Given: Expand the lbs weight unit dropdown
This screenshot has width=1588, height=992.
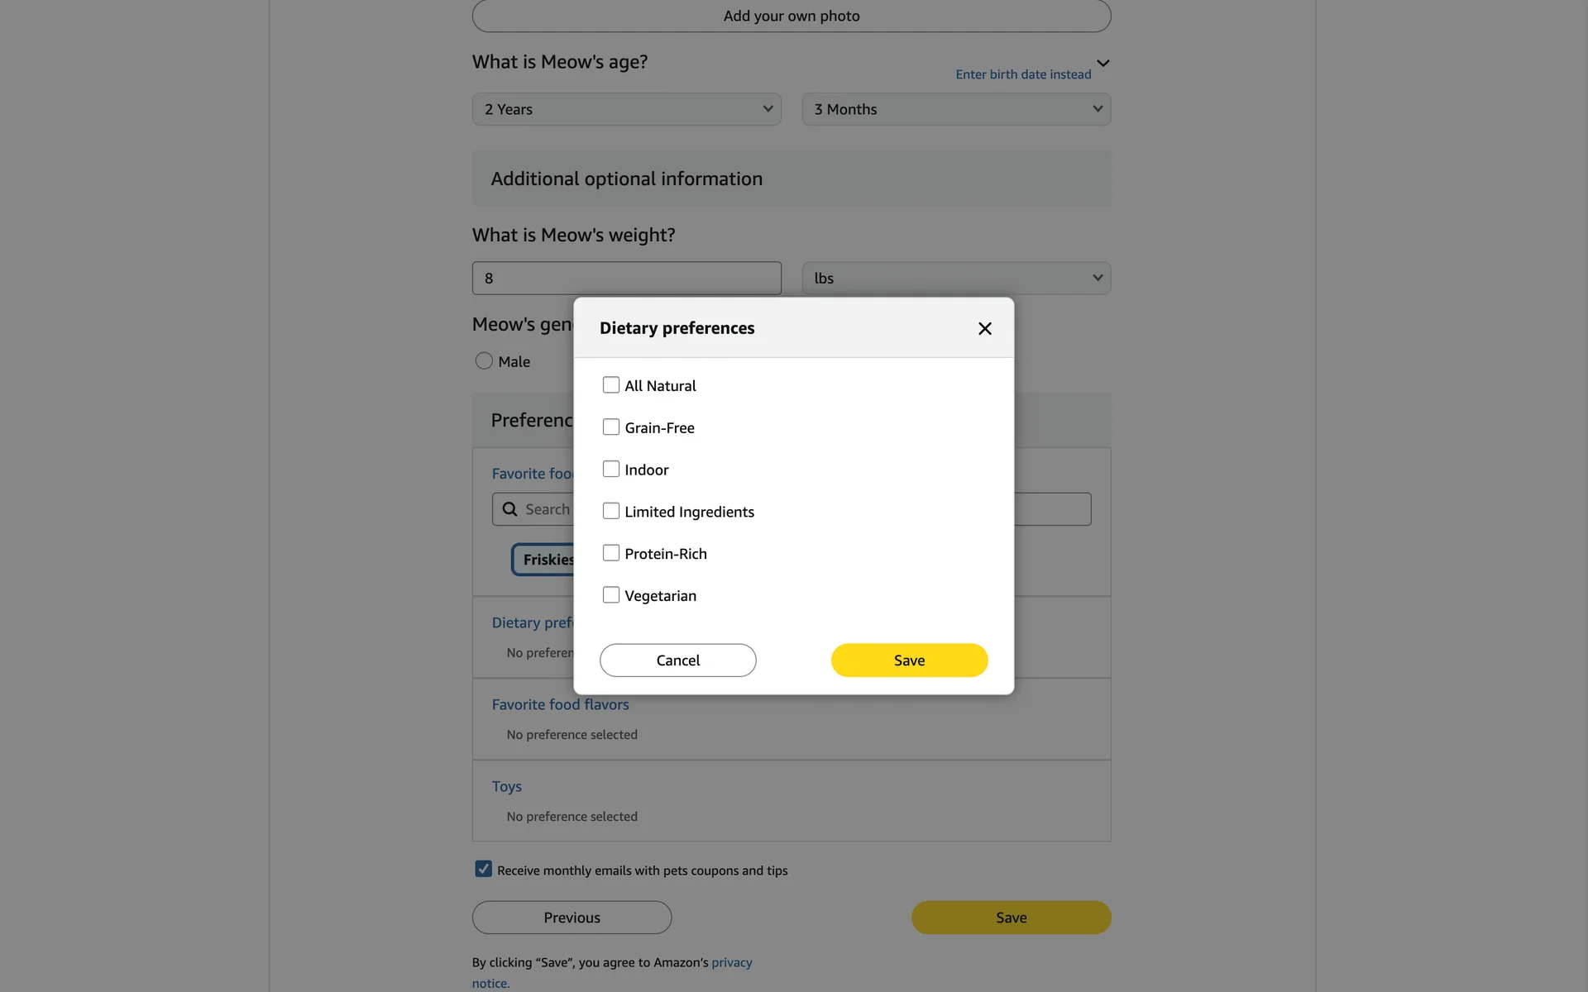Looking at the screenshot, I should click(x=956, y=279).
